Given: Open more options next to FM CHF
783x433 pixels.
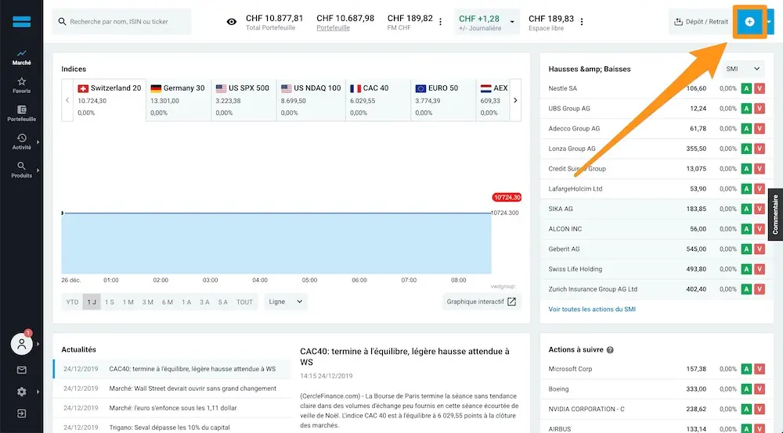Looking at the screenshot, I should [440, 21].
